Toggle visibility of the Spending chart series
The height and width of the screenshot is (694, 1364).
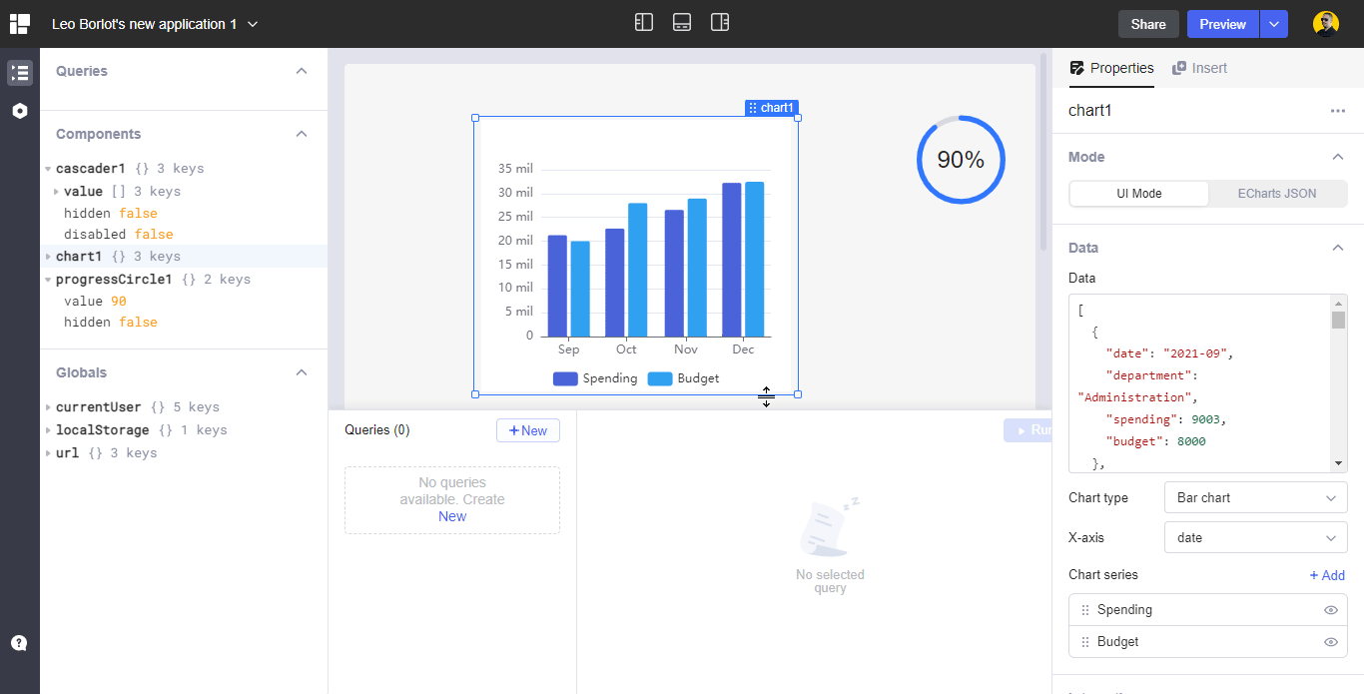pos(1330,609)
